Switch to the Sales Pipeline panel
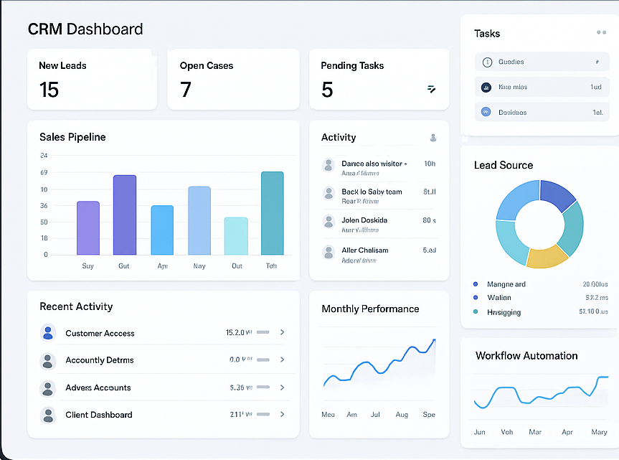 pyautogui.click(x=72, y=136)
